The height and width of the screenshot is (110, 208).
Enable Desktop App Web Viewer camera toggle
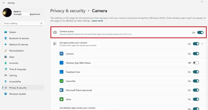click(x=196, y=63)
